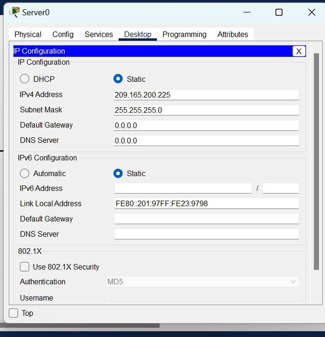
Task: Switch to the Physical tab
Action: point(28,35)
